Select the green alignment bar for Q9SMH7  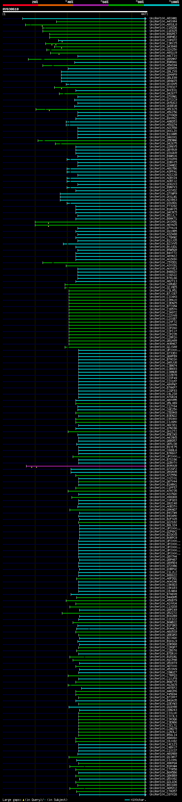pyautogui.click(x=87, y=59)
